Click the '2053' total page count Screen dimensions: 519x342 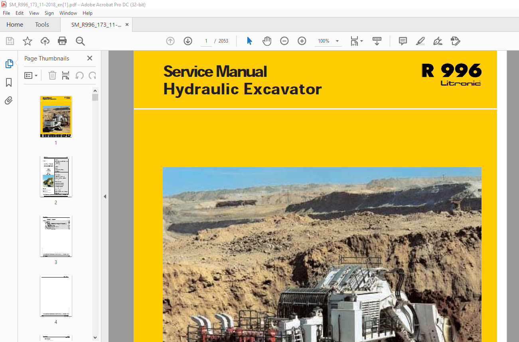click(223, 41)
